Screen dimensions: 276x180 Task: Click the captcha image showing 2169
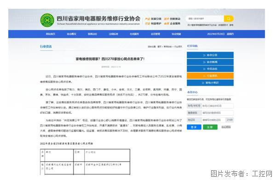tap(230, 120)
